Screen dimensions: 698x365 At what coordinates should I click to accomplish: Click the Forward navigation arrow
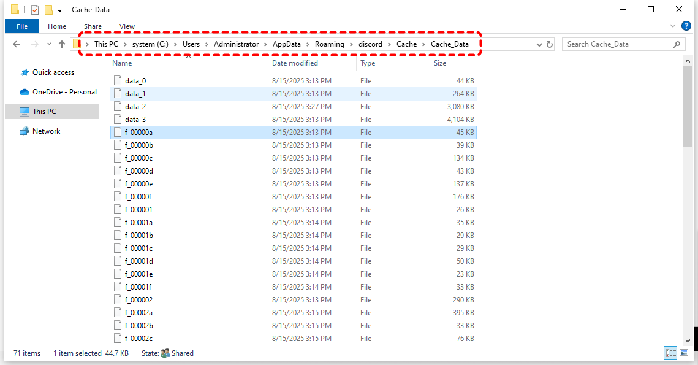pos(34,44)
